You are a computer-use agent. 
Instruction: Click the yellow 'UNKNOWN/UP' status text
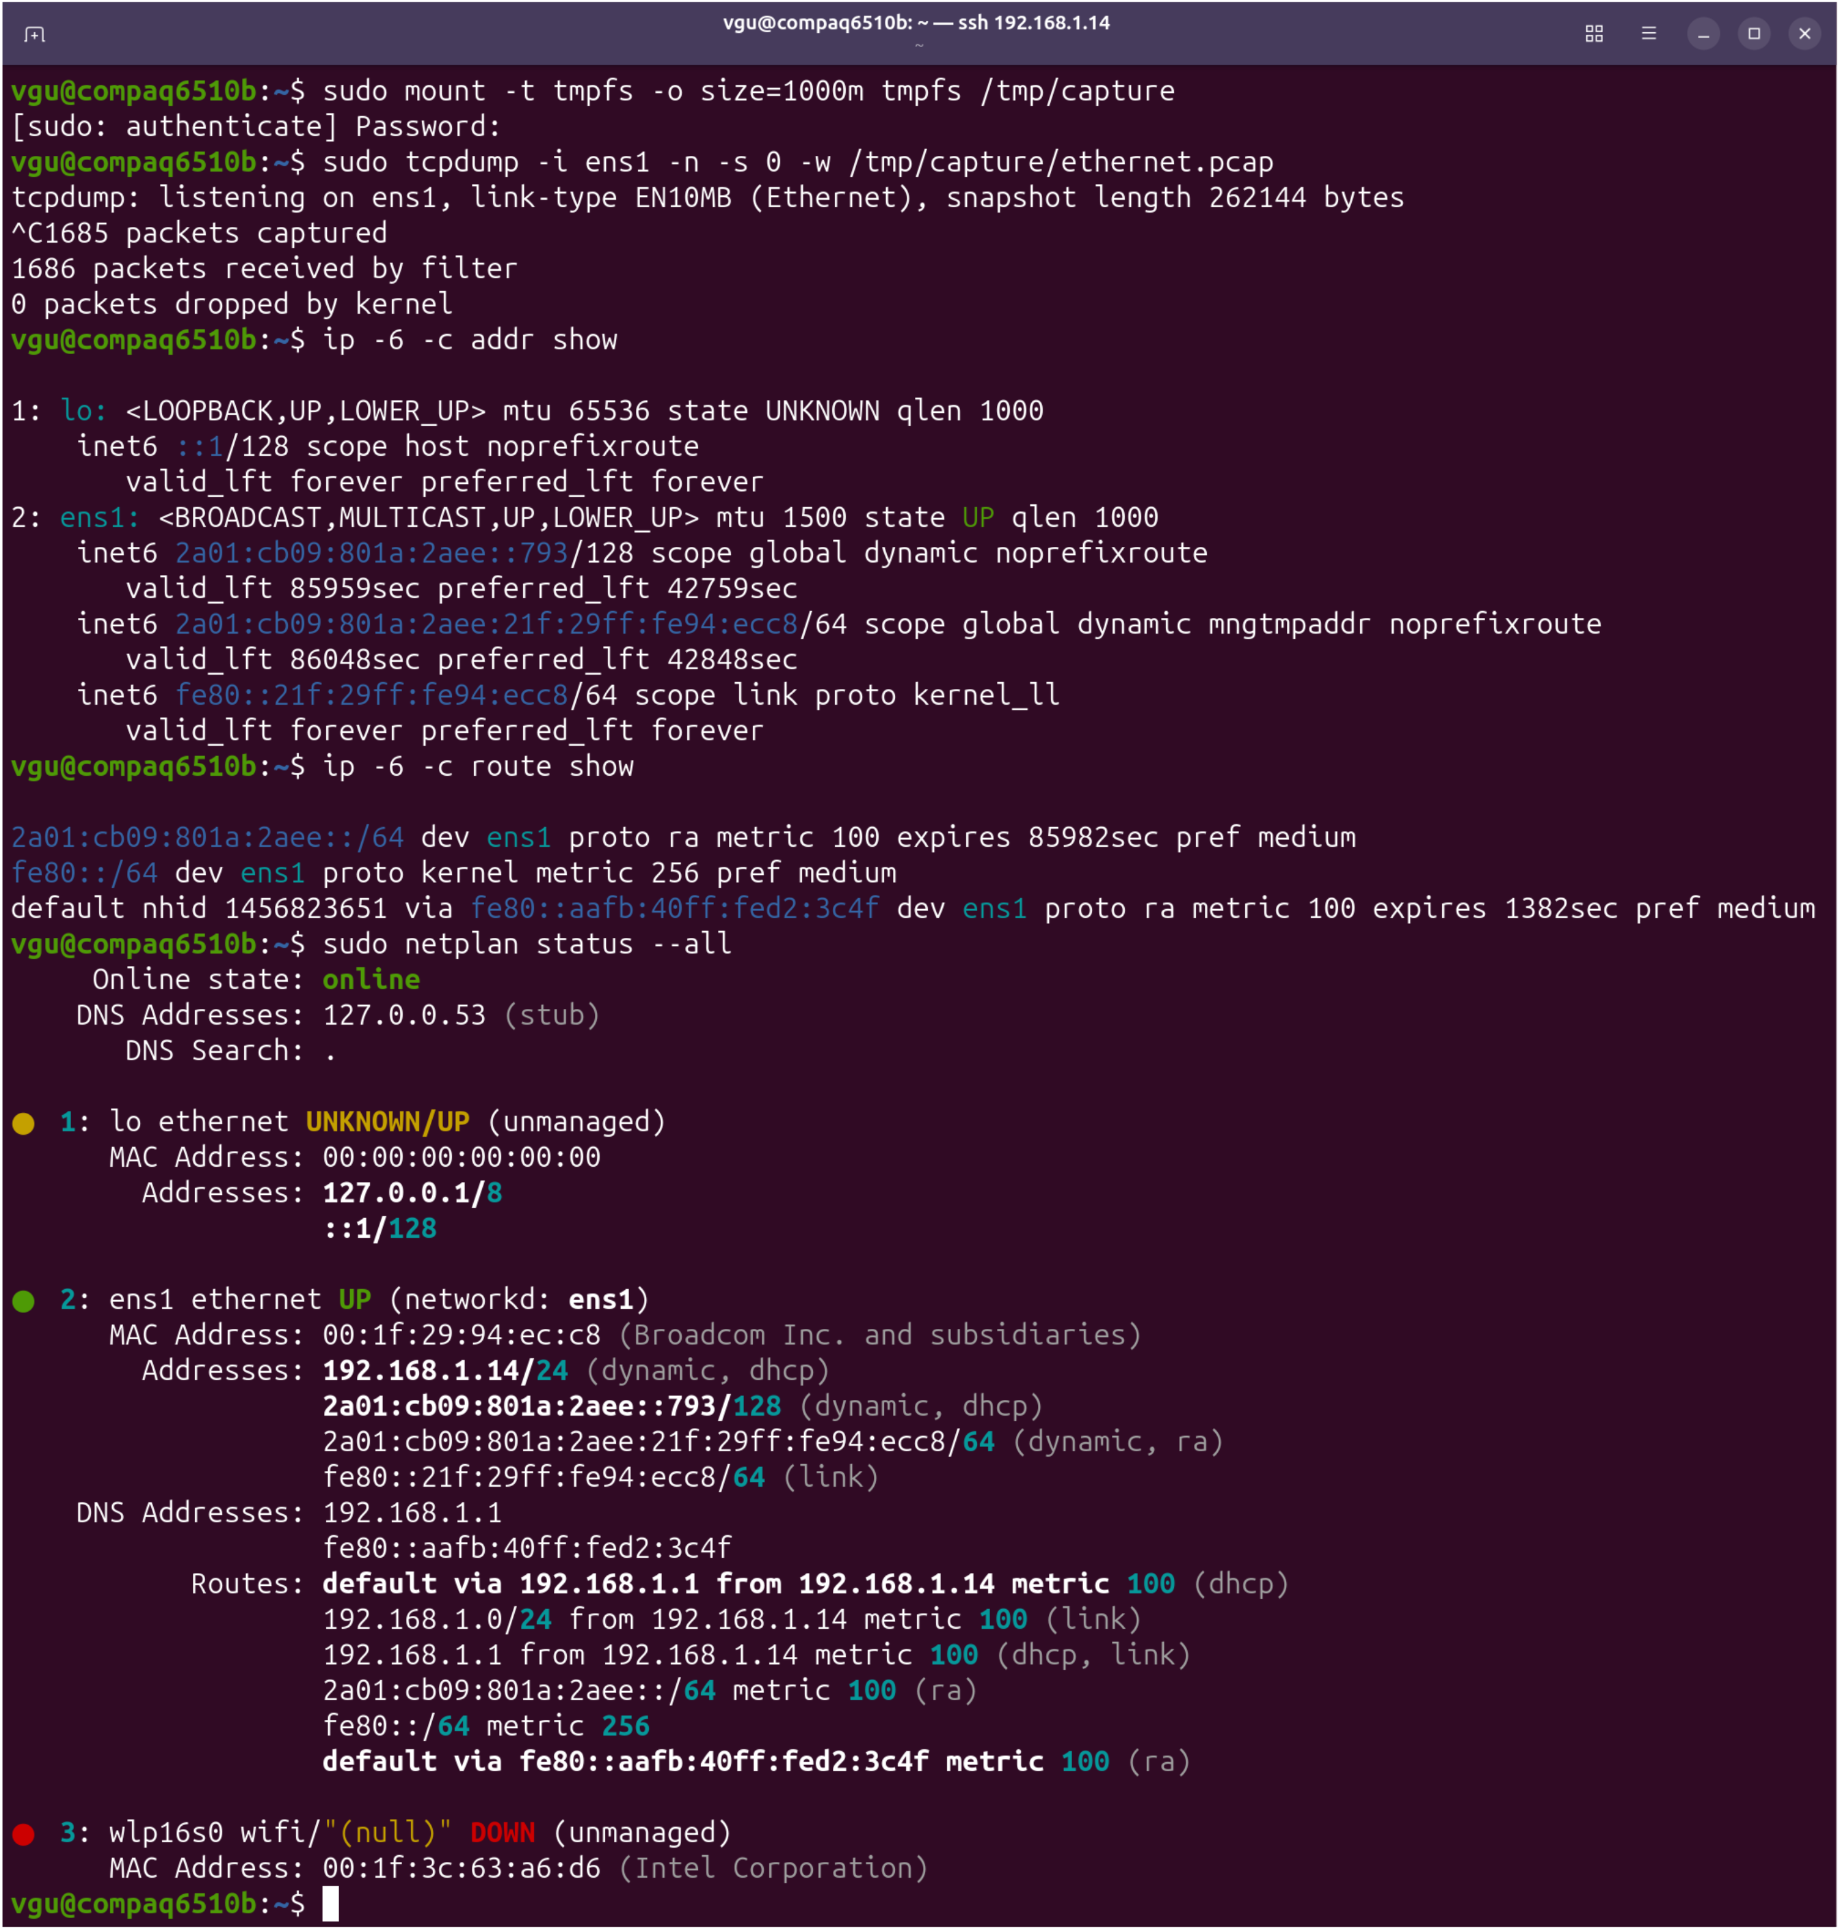coord(387,1121)
